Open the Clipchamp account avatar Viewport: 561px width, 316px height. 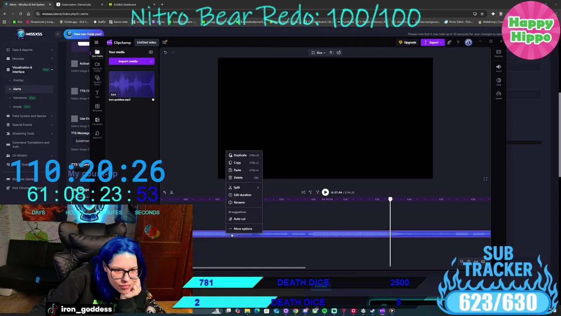coord(469,43)
